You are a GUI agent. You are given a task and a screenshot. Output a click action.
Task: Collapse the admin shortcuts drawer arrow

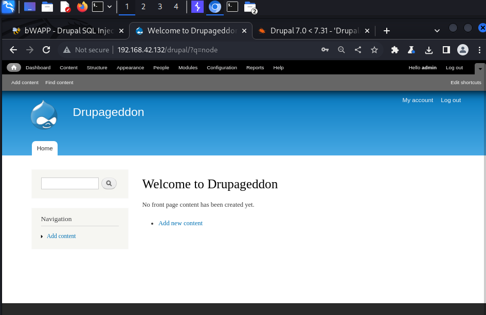[x=480, y=68]
